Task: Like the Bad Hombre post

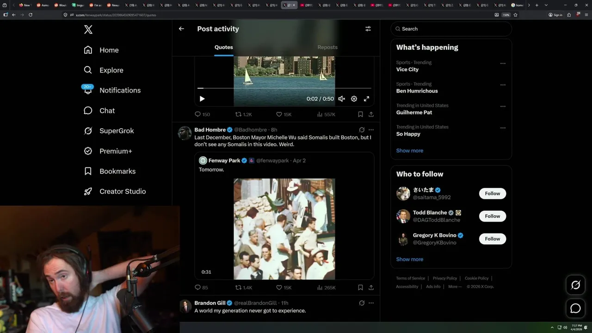Action: (284, 288)
